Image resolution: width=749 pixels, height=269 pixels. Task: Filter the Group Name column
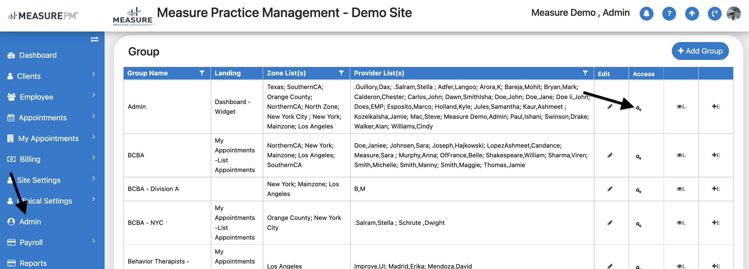tap(202, 73)
